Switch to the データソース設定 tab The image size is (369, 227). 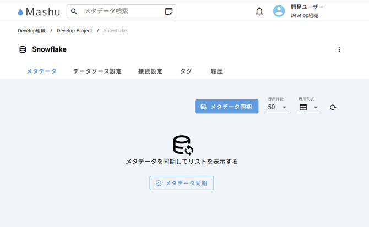coord(97,71)
